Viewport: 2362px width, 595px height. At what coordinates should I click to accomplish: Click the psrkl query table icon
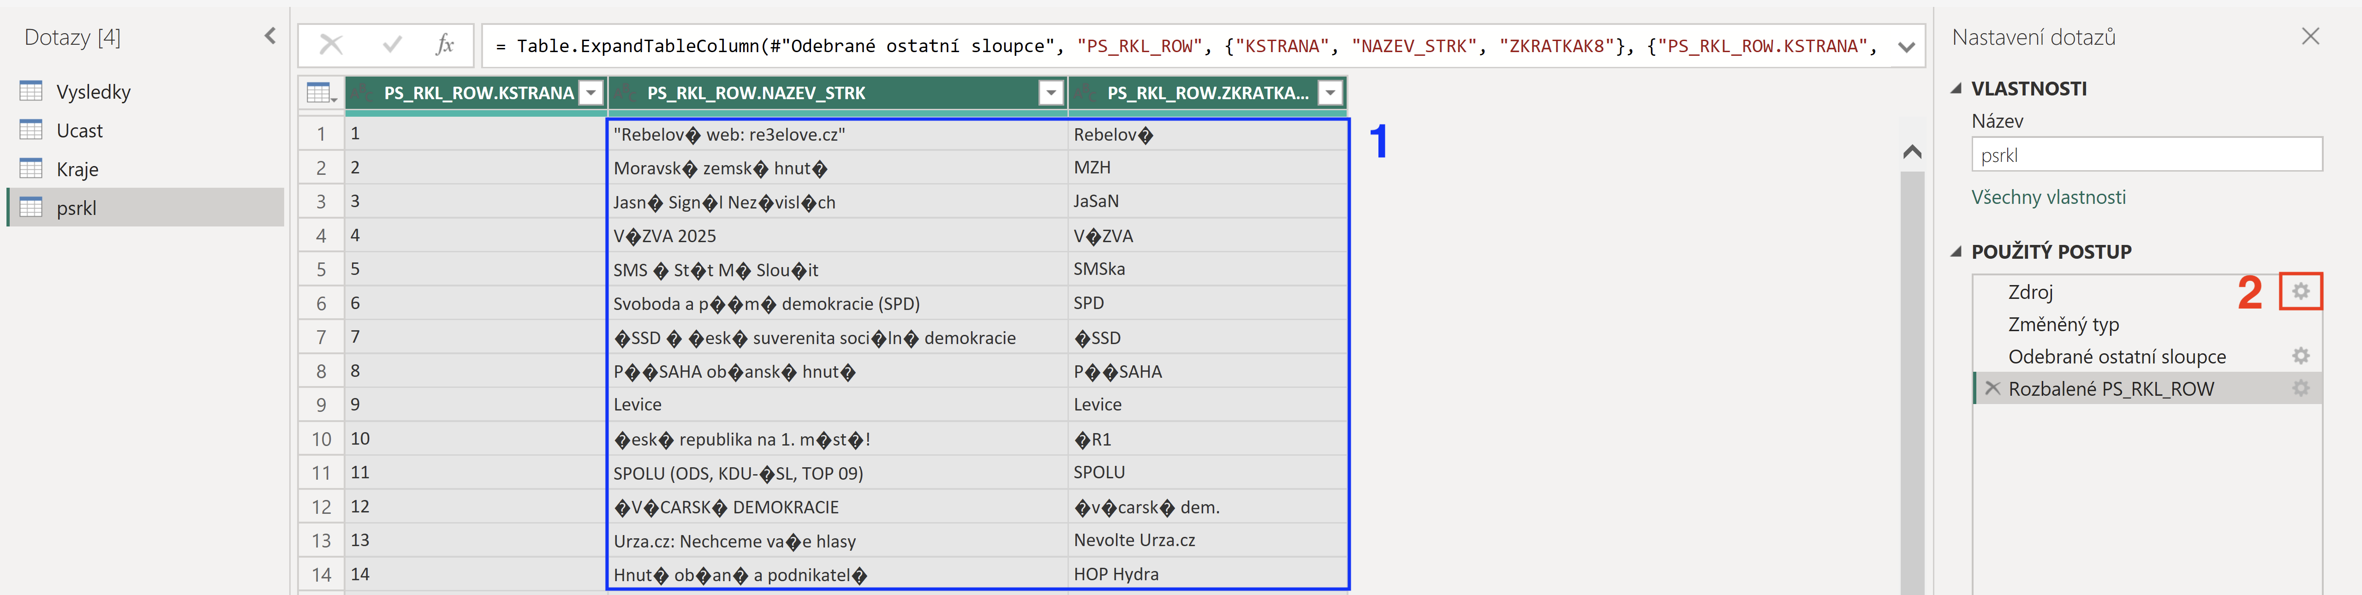(31, 207)
